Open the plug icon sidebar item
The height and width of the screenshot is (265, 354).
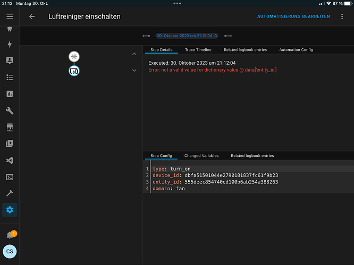pyautogui.click(x=10, y=29)
